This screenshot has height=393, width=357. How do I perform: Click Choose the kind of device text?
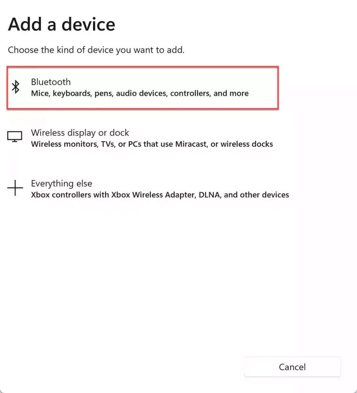(96, 50)
